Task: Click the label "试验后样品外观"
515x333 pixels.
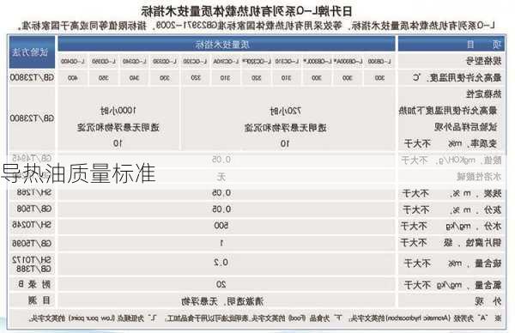Action: pyautogui.click(x=466, y=127)
